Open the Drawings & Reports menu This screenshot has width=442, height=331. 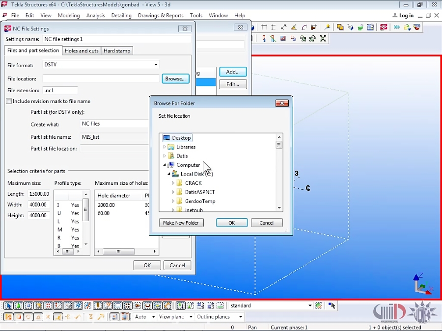click(161, 16)
